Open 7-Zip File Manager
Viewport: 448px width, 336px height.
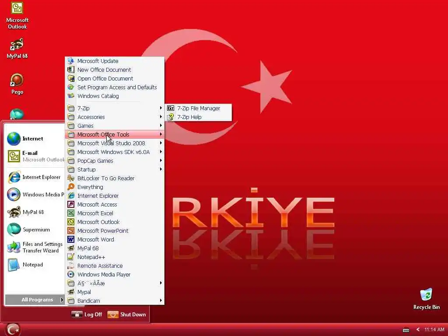pyautogui.click(x=198, y=108)
